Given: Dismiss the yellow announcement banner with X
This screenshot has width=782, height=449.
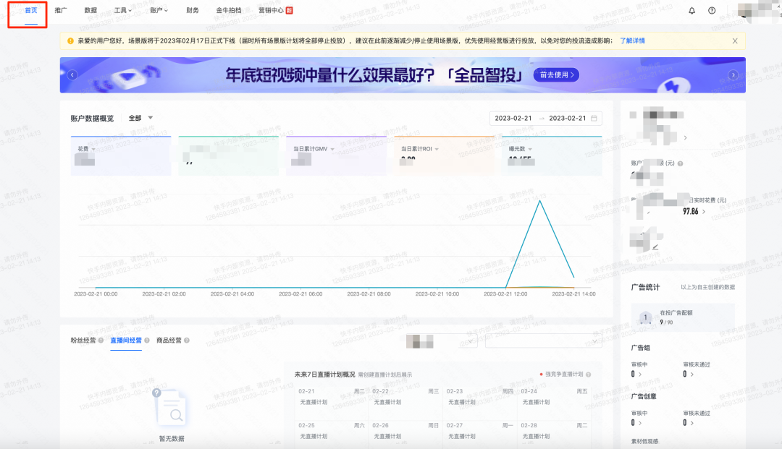Looking at the screenshot, I should (x=735, y=40).
